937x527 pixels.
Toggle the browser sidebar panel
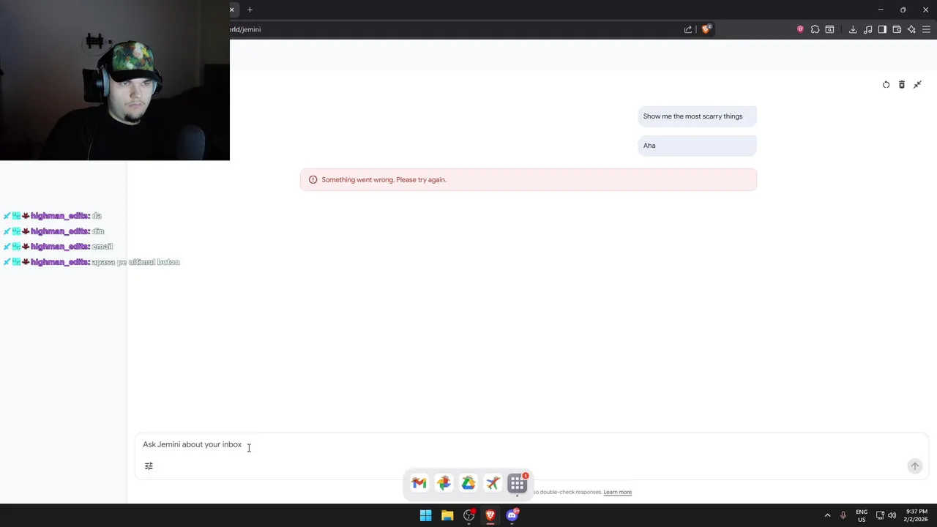pos(882,29)
